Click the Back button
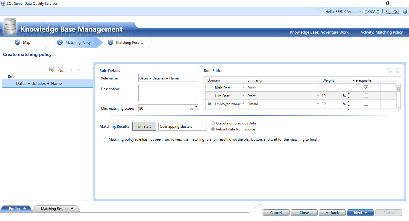 click(x=332, y=213)
